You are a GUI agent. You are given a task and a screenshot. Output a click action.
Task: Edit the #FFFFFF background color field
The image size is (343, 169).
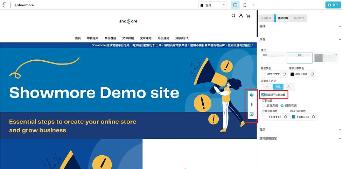[x=274, y=74]
